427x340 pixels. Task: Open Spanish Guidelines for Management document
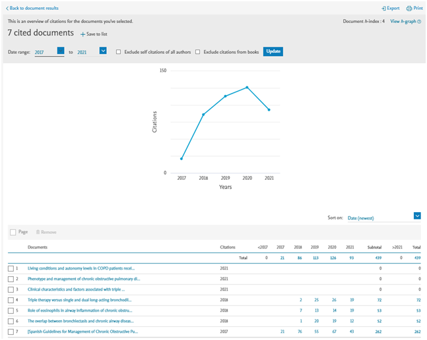pyautogui.click(x=82, y=331)
